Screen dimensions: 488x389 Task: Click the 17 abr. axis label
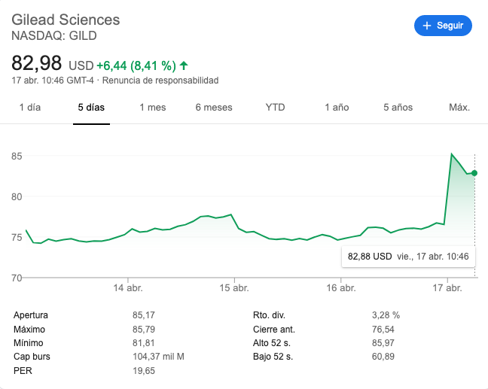tap(447, 288)
